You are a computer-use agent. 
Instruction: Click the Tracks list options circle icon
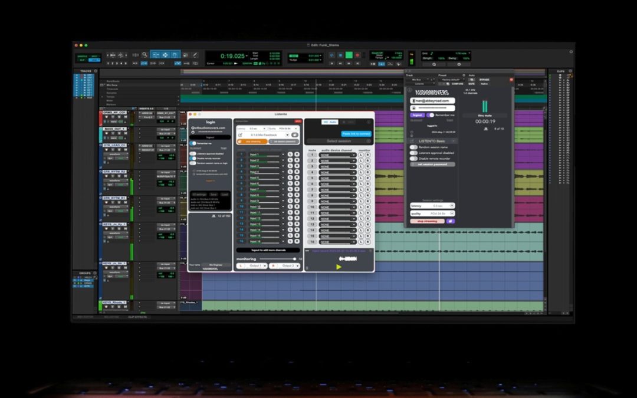click(96, 71)
